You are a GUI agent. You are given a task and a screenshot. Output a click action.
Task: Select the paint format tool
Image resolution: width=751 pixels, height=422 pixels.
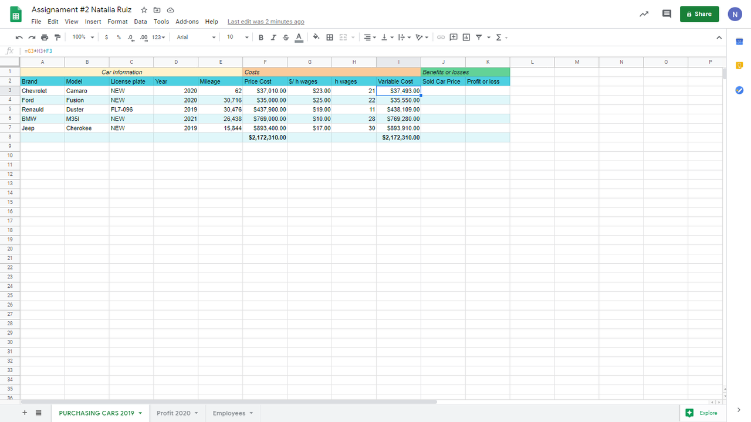[57, 37]
